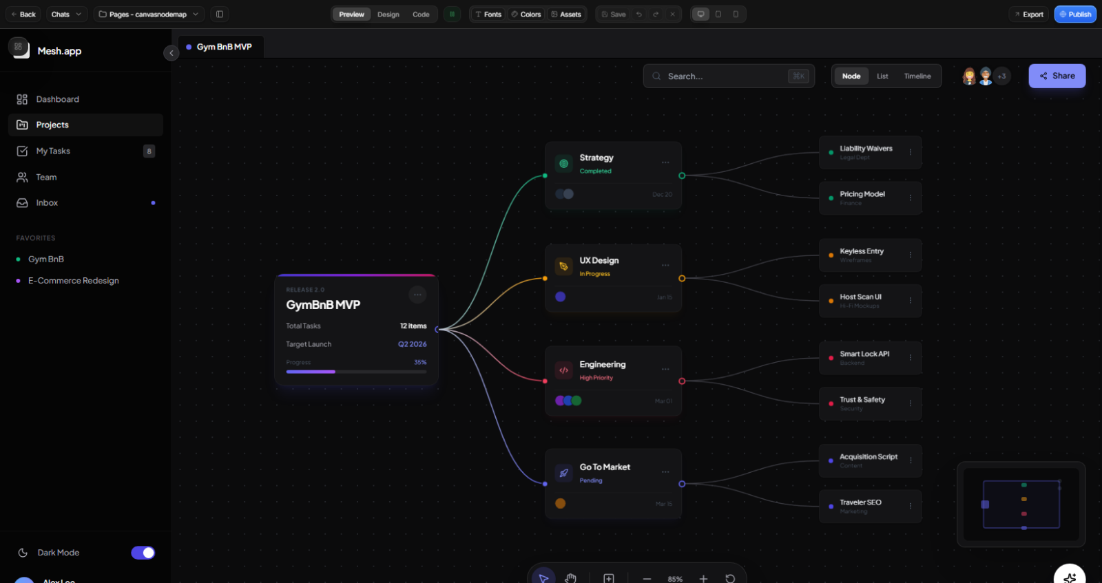Click the Mesh.app logo icon
The image size is (1102, 583).
(19, 47)
